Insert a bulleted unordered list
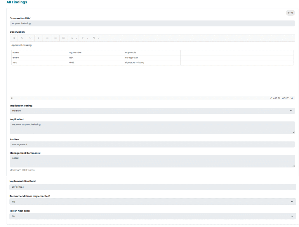 (47, 38)
